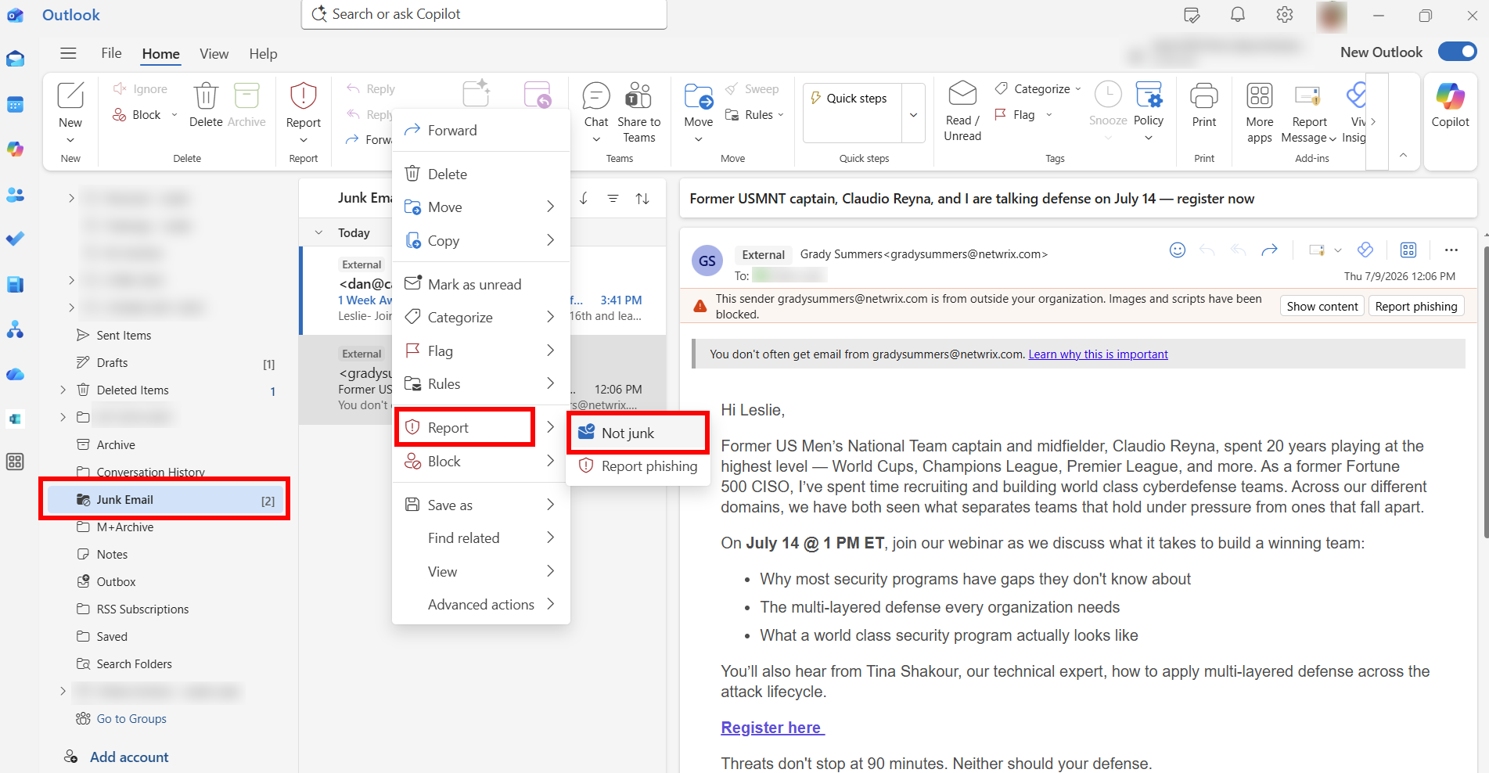Open the Search Folders item
Screen dimensions: 1489x773
(134, 664)
